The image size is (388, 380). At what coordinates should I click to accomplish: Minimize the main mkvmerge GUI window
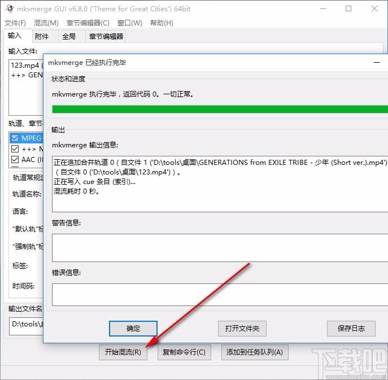[x=323, y=8]
